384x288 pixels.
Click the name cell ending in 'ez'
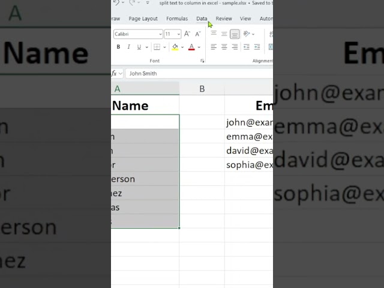coord(145,193)
